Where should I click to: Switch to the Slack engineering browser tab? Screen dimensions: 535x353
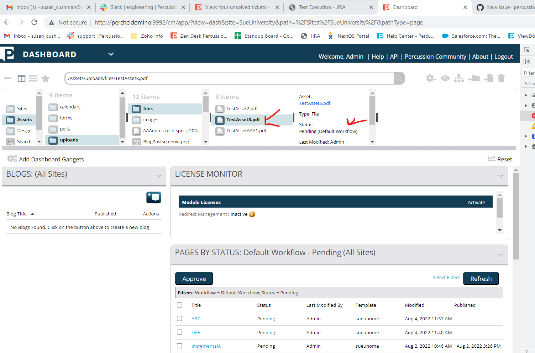pyautogui.click(x=142, y=7)
